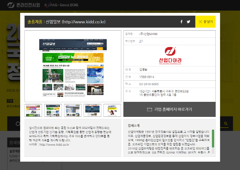Select the second product thumbnail
The image size is (240, 170).
pyautogui.click(x=53, y=110)
